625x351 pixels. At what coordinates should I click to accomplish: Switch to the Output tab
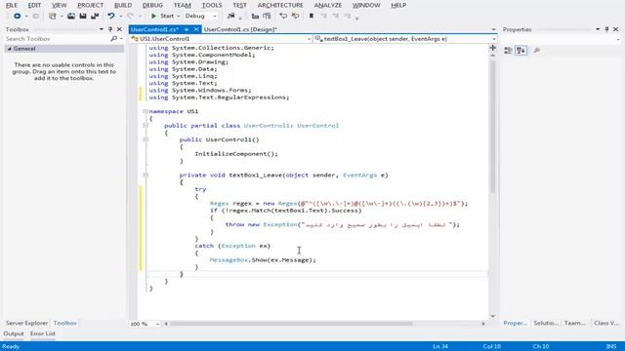[x=14, y=333]
